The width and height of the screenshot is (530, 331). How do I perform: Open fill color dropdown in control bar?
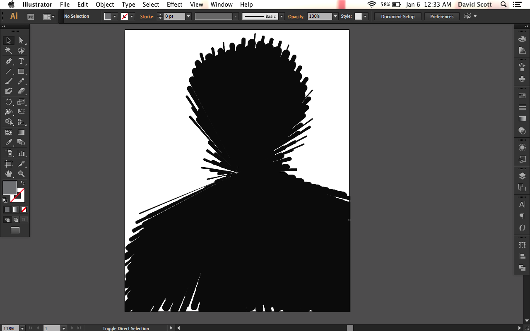(x=115, y=17)
